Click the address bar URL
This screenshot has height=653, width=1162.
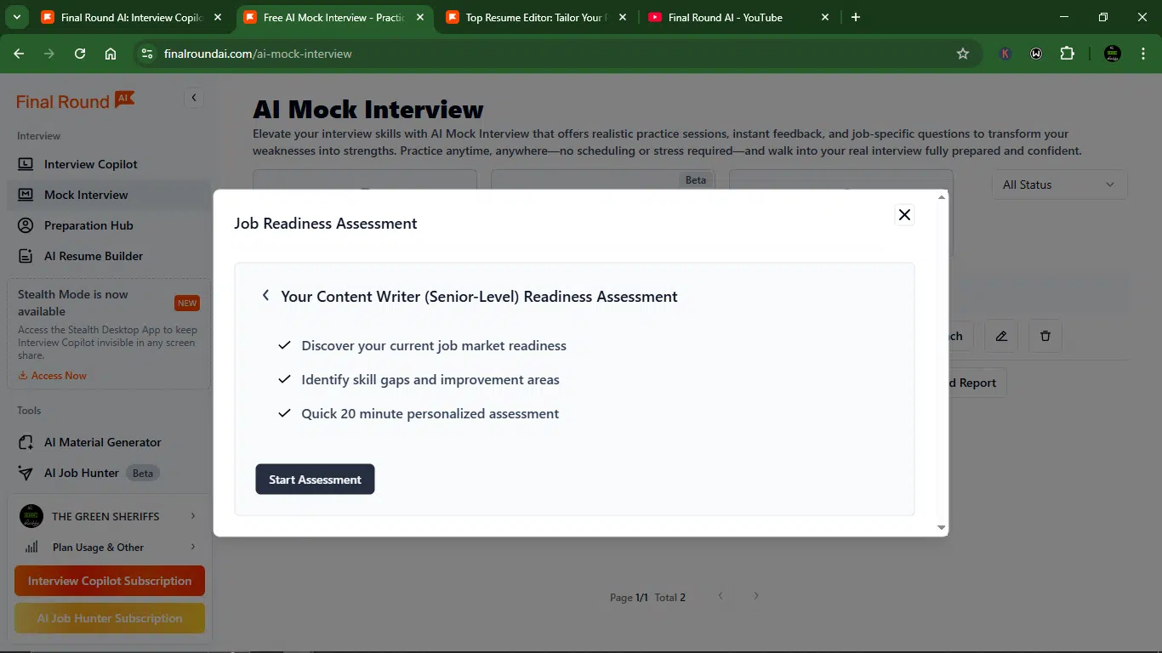[x=259, y=54]
